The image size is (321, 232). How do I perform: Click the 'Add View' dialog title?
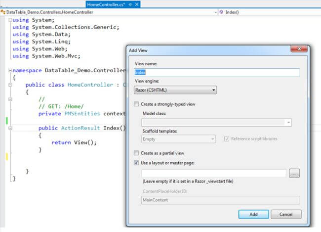point(138,50)
